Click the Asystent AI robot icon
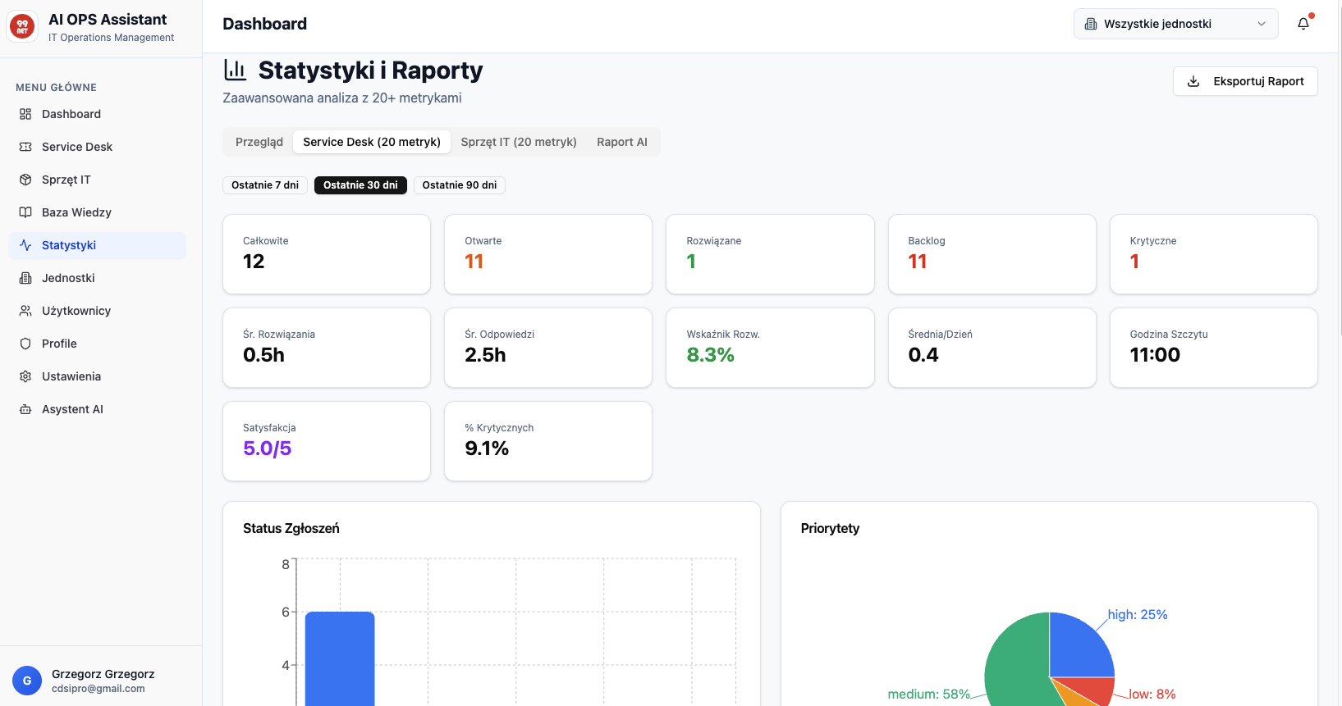 click(25, 409)
